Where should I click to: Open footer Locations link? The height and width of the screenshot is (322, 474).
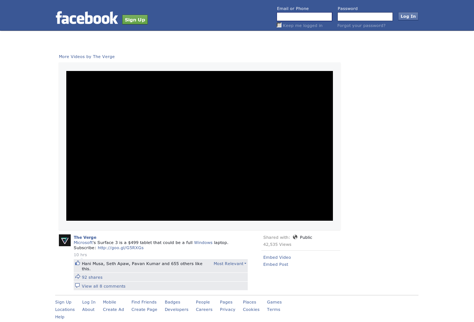click(x=65, y=309)
